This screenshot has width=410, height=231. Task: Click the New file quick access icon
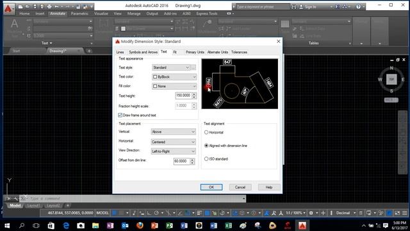[20, 6]
